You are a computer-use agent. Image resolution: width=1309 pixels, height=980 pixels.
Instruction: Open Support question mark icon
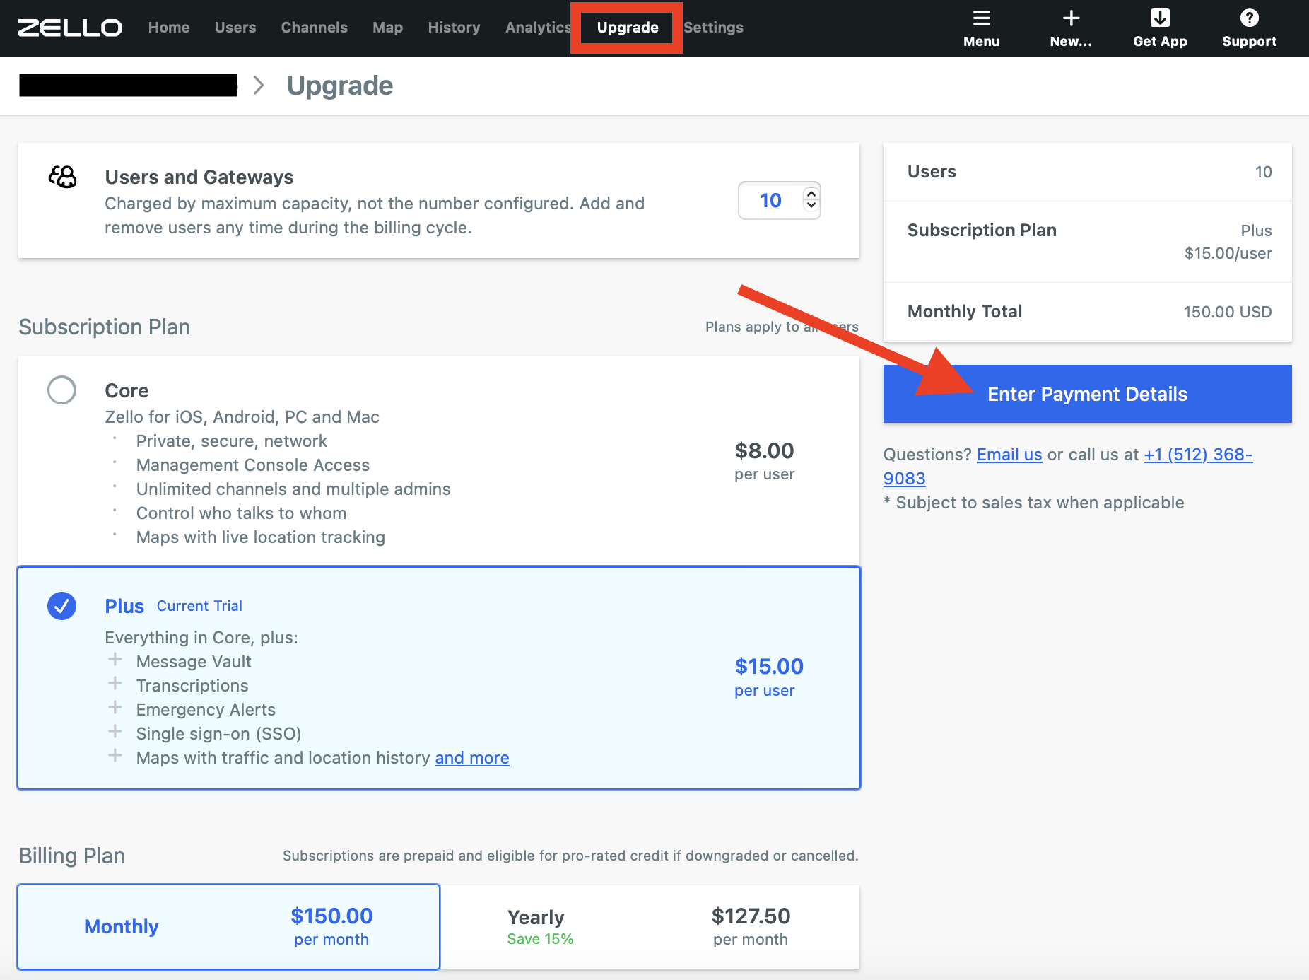(x=1249, y=18)
